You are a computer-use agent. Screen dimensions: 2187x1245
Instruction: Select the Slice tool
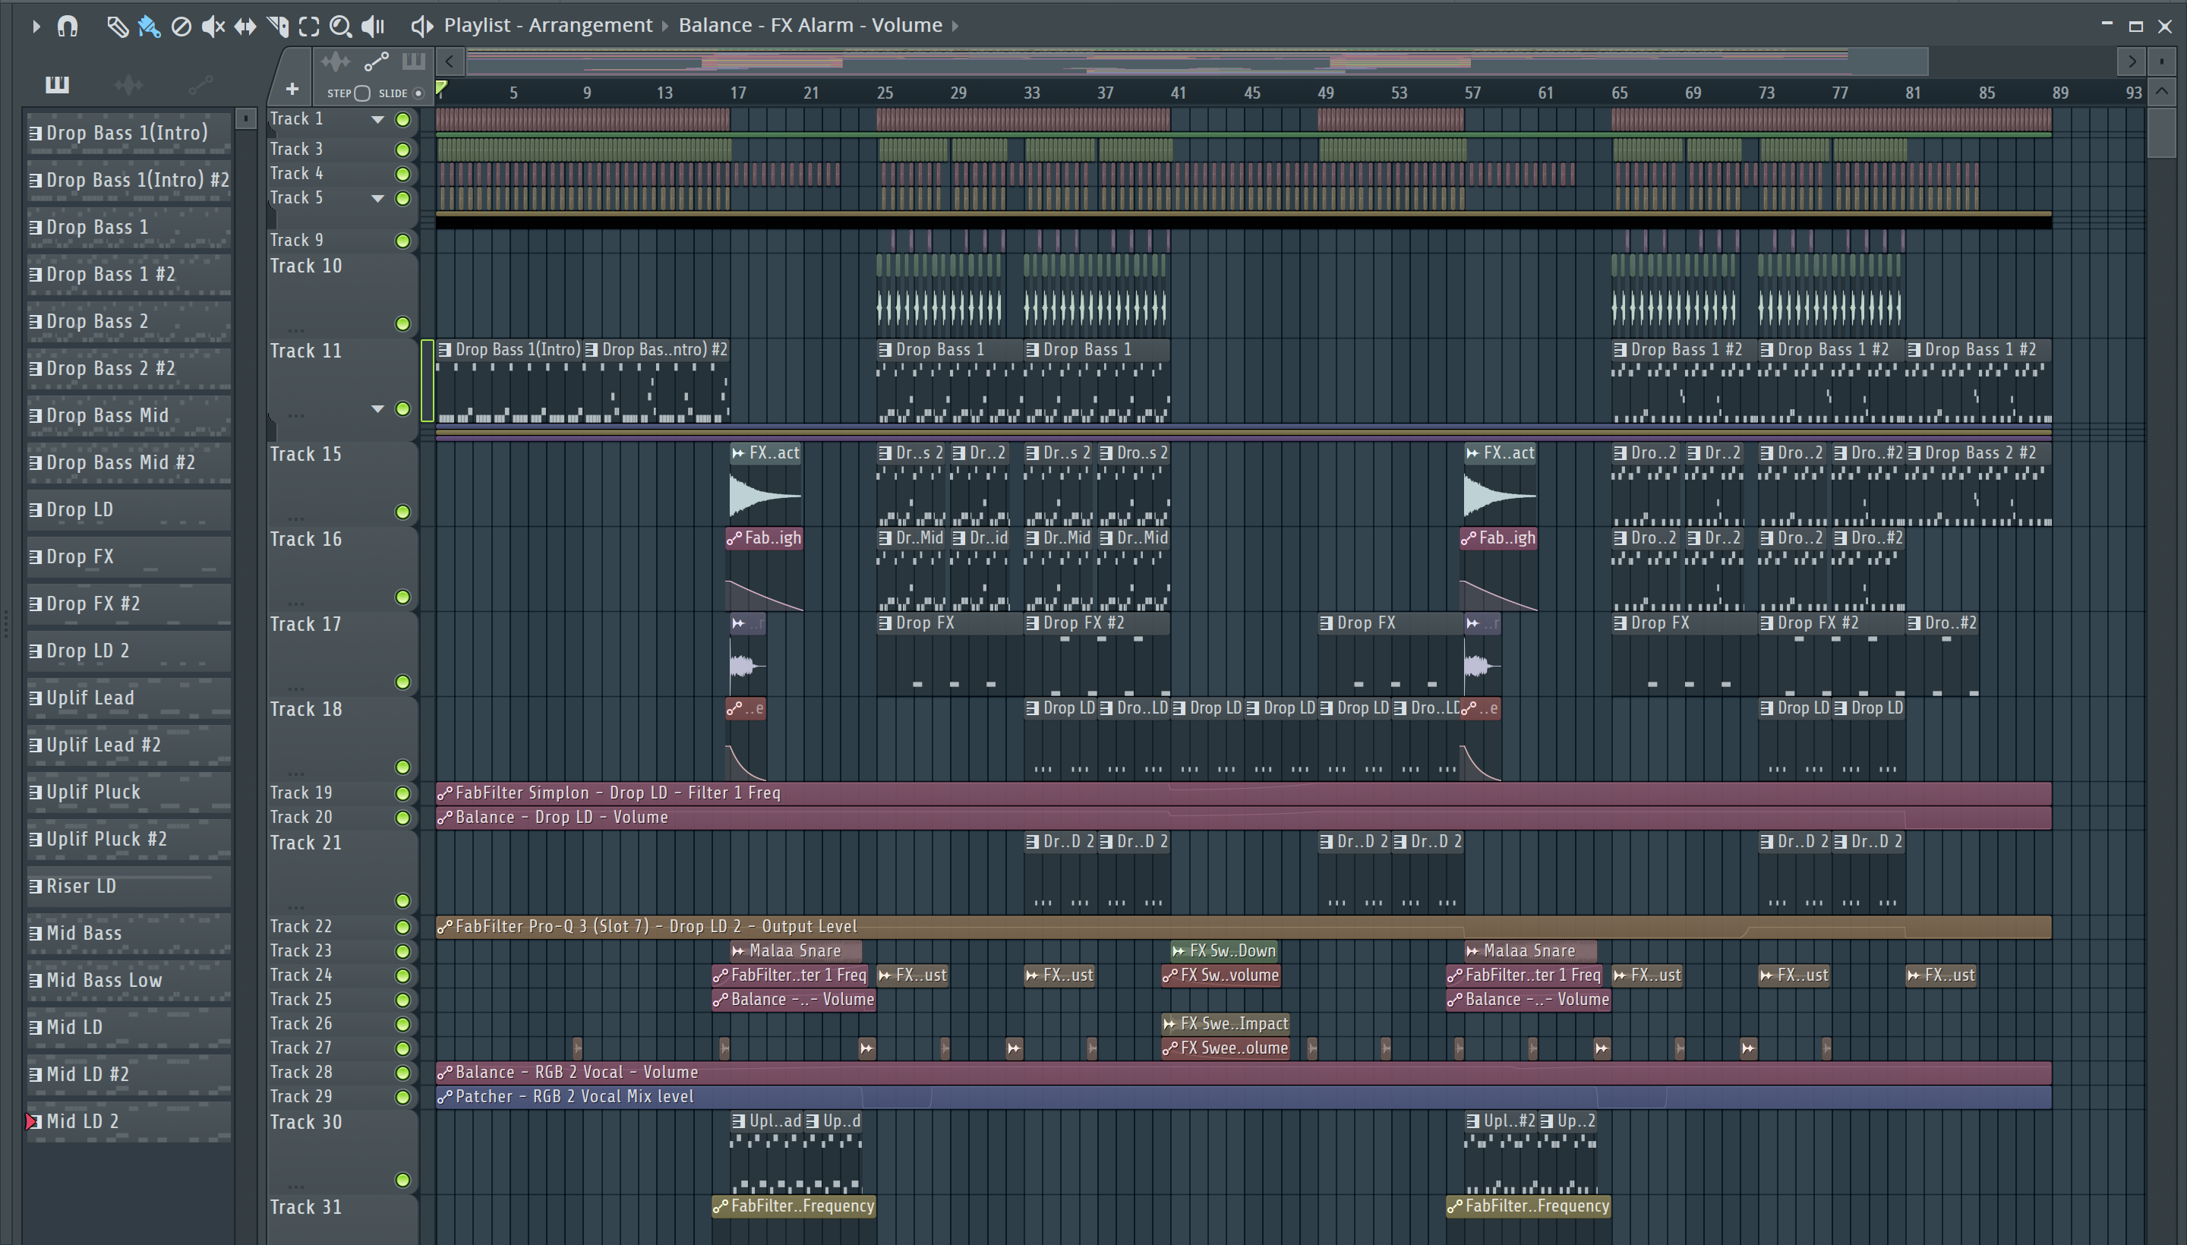277,27
